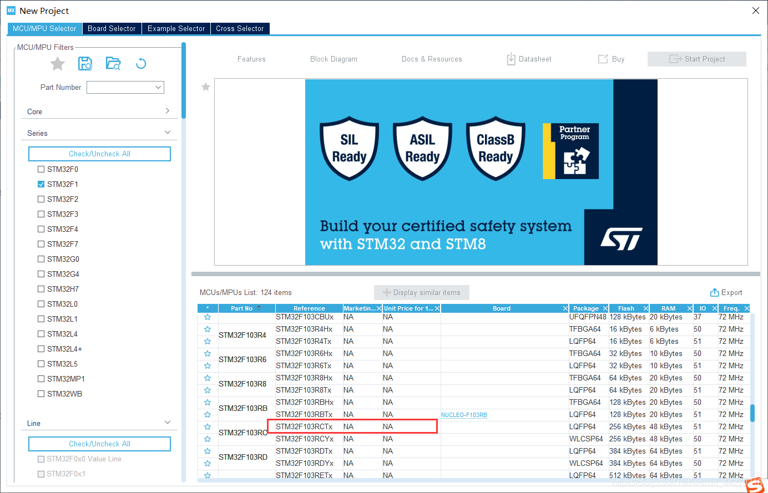Close the IO column with its X

point(715,308)
